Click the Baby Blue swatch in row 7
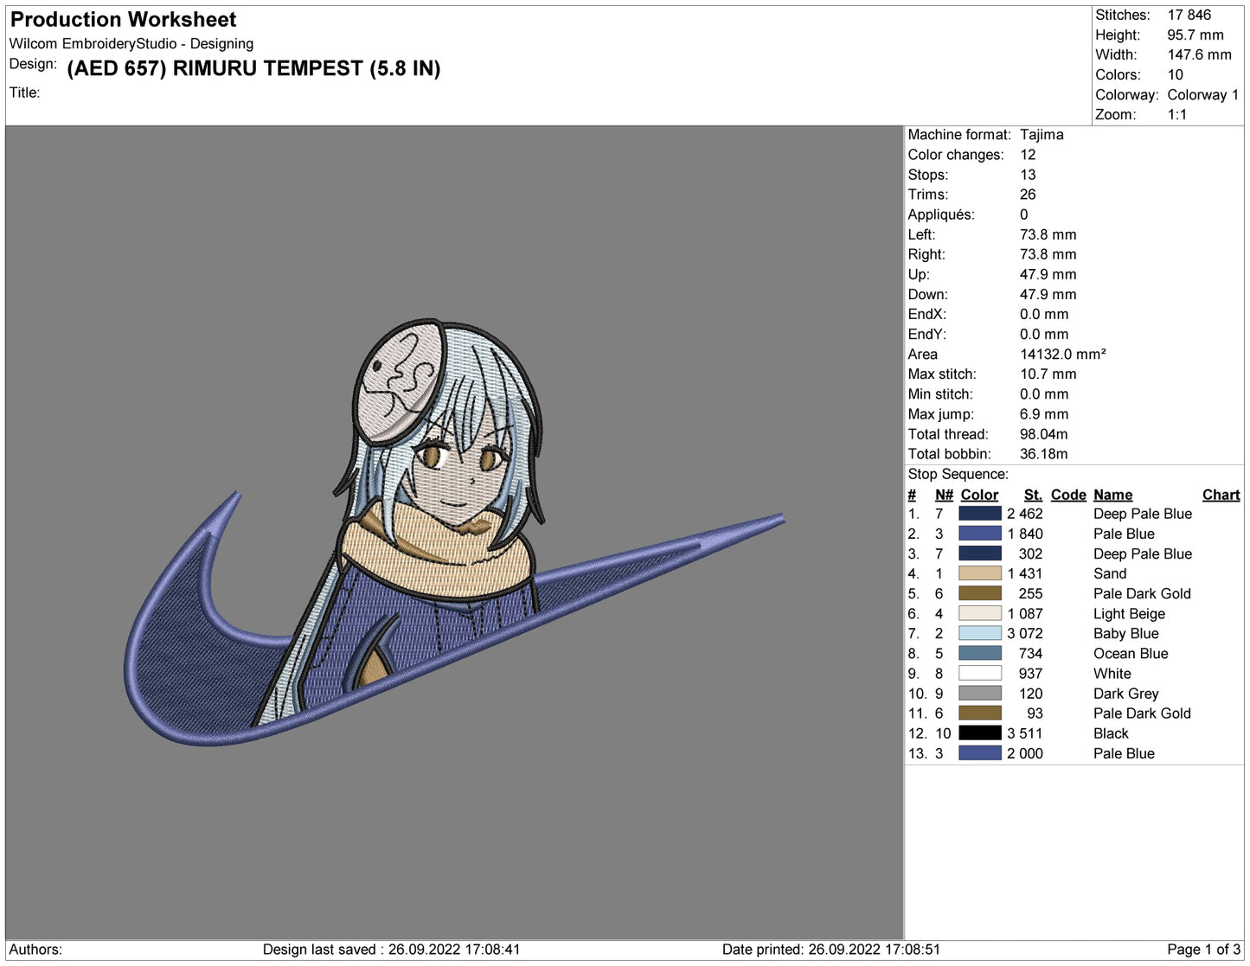This screenshot has height=966, width=1250. [x=979, y=633]
